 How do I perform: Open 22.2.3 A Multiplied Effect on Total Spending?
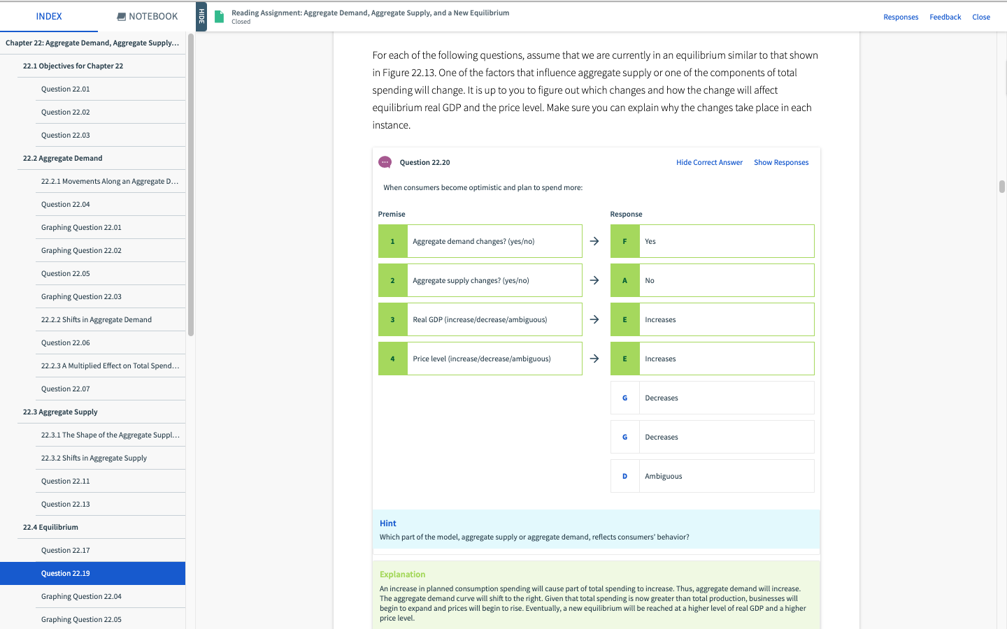click(110, 366)
